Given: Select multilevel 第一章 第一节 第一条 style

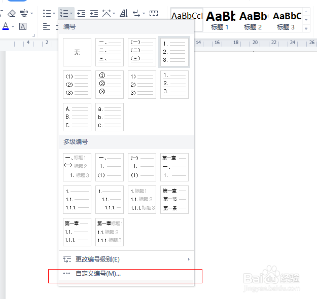Looking at the screenshot, I should tap(174, 200).
